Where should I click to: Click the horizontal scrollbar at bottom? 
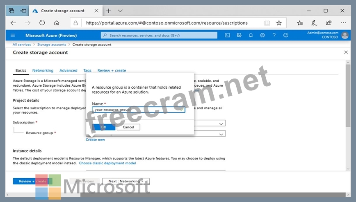click(213, 195)
